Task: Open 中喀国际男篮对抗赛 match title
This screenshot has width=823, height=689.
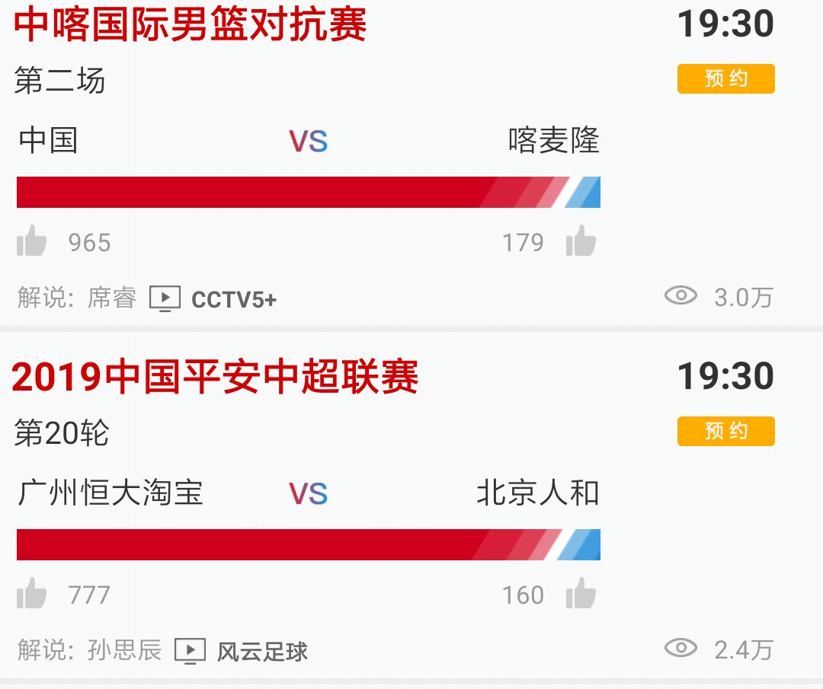Action: (191, 24)
